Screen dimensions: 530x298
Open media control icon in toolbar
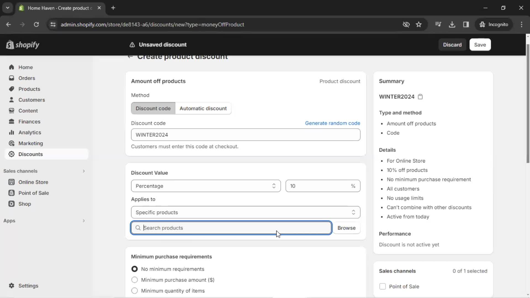click(x=438, y=24)
